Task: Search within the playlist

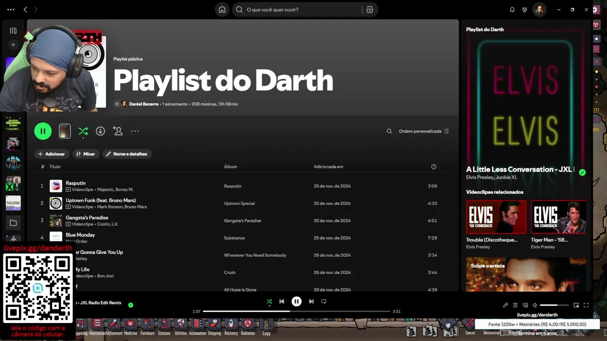Action: pyautogui.click(x=389, y=131)
